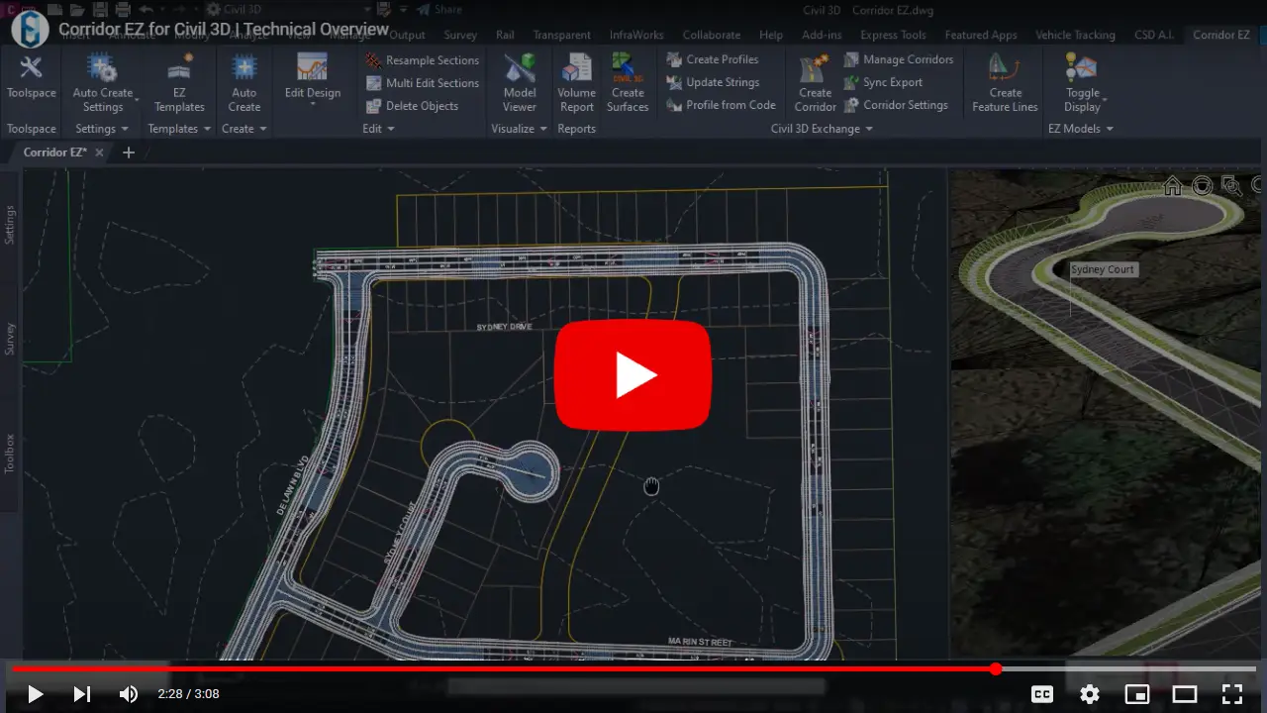Viewport: 1267px width, 713px height.
Task: Open the Featured Apps ribbon tab
Action: [x=981, y=35]
